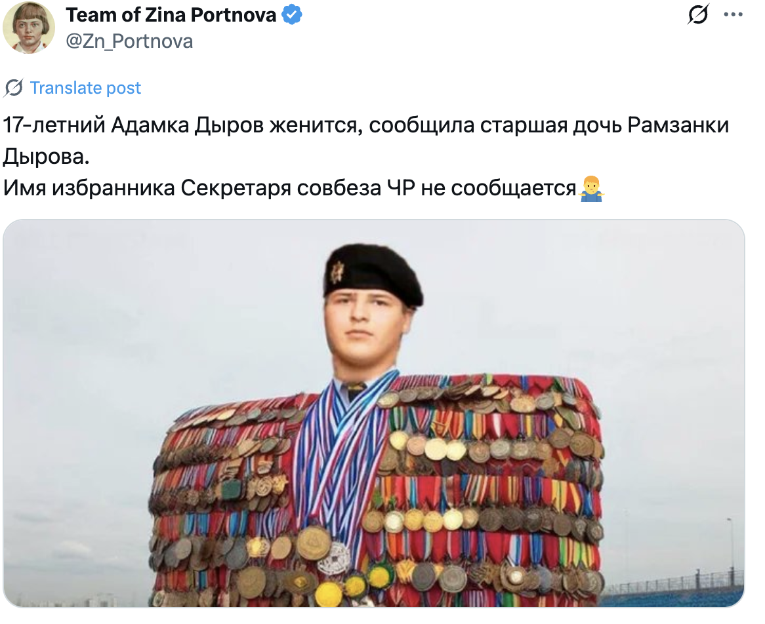Image resolution: width=765 pixels, height=624 pixels.
Task: Open the three-dot more options menu
Action: tap(733, 14)
